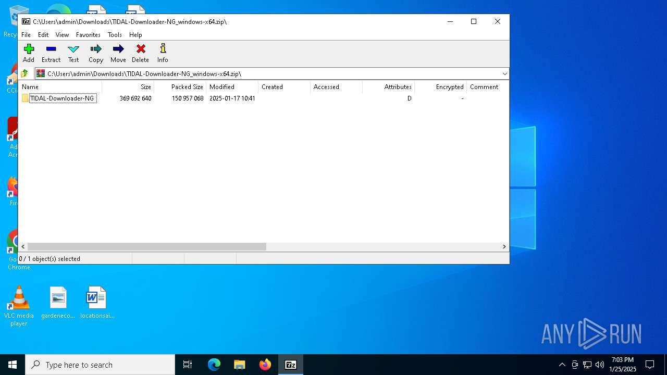Open the File menu
Image resolution: width=667 pixels, height=375 pixels.
pos(26,35)
